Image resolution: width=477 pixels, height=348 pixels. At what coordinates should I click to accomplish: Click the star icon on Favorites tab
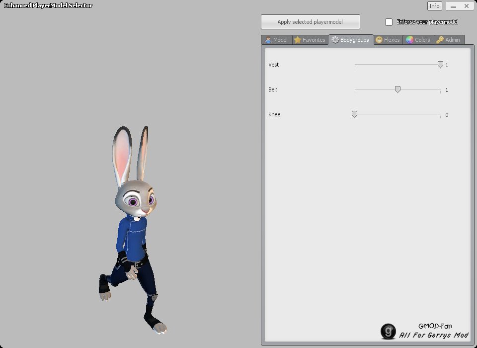pos(298,40)
